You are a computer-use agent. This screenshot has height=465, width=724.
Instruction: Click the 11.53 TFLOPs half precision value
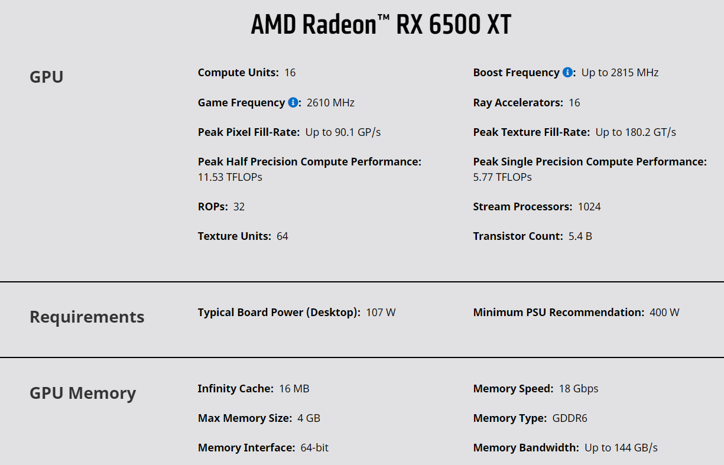[x=230, y=177]
